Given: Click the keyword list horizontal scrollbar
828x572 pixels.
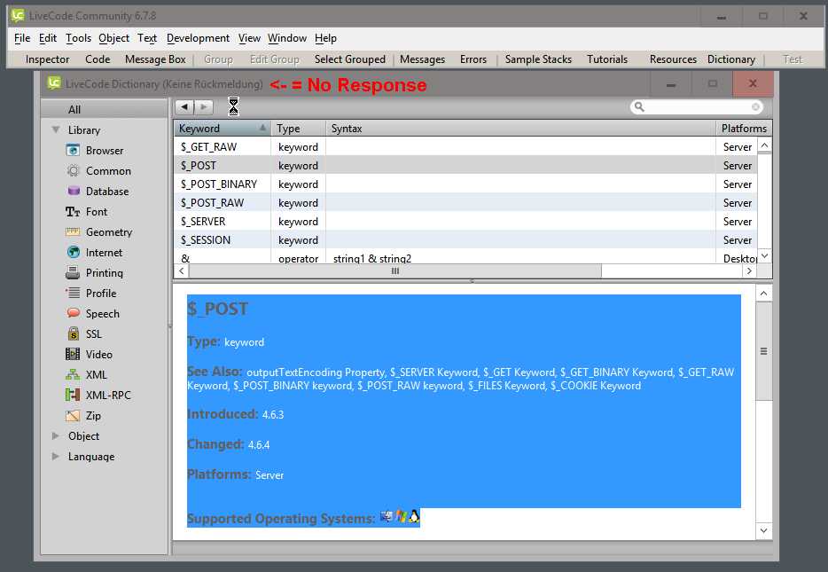Looking at the screenshot, I should coord(395,271).
